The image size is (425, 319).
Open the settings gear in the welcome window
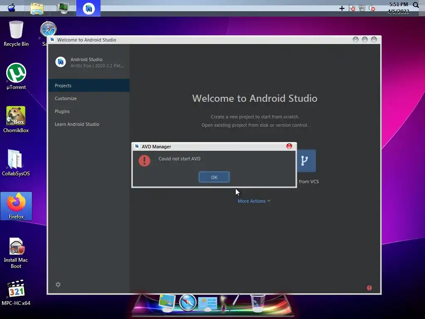pos(58,285)
